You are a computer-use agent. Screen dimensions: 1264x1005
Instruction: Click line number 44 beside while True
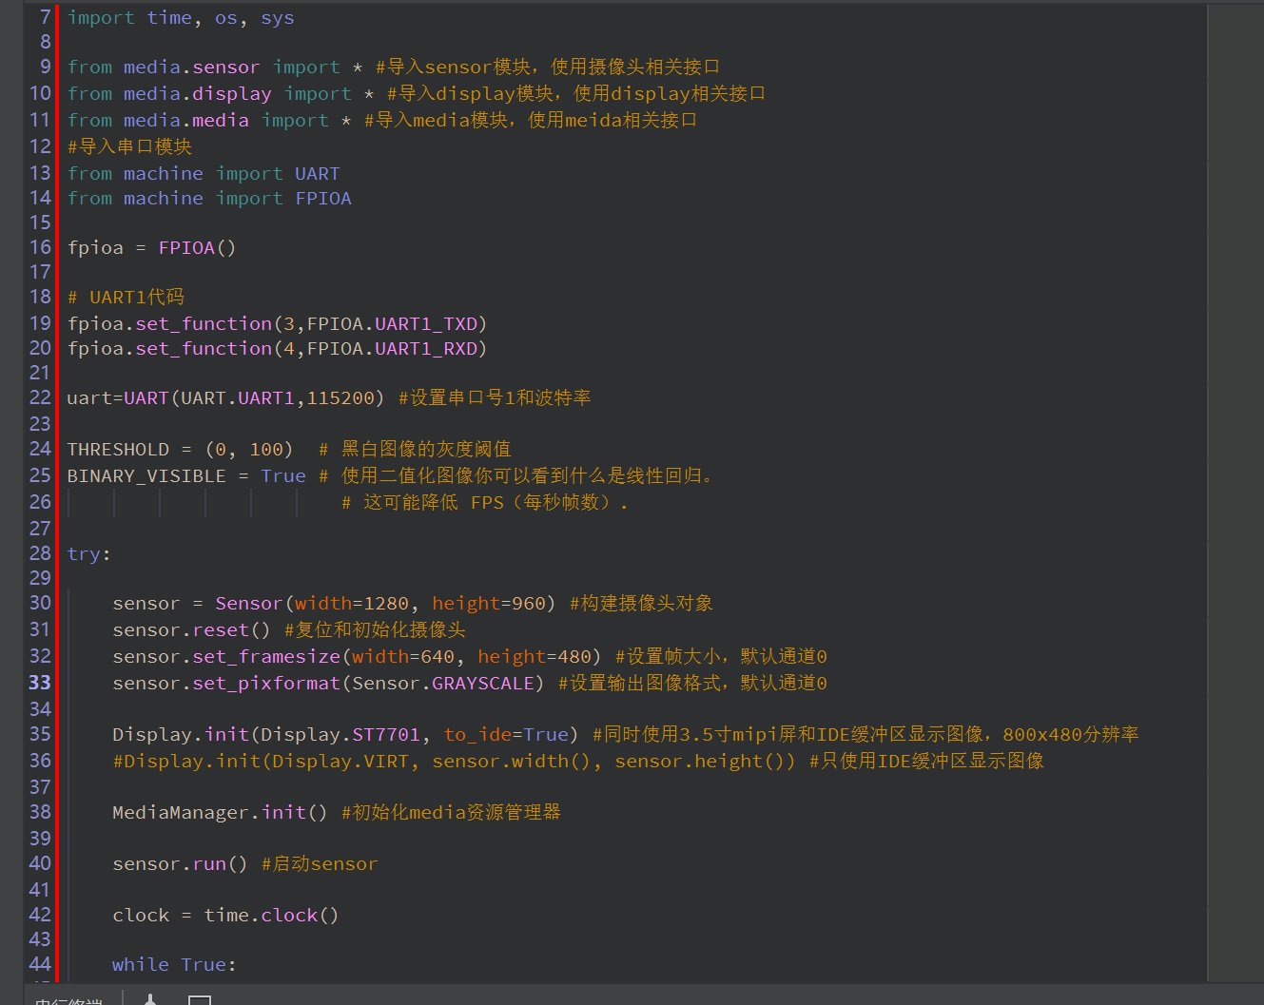(x=40, y=964)
